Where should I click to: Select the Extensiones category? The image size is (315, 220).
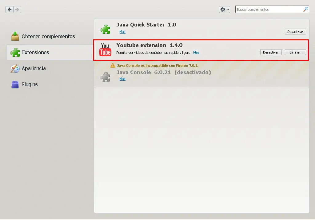pos(50,52)
